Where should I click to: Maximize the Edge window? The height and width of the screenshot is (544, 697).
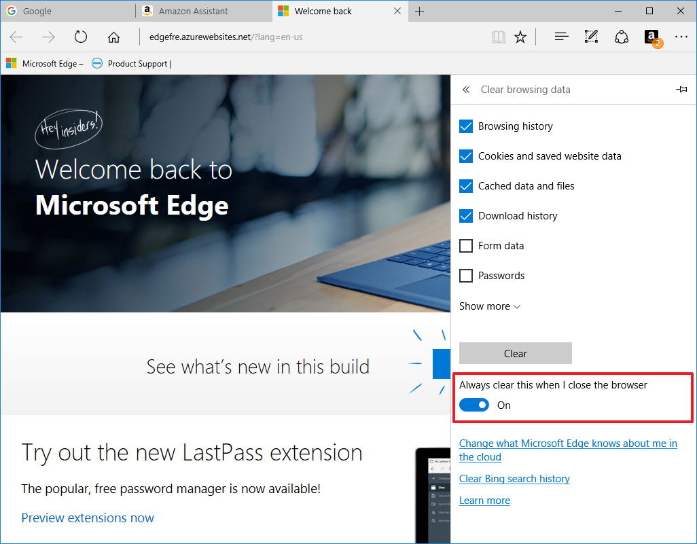tap(649, 11)
